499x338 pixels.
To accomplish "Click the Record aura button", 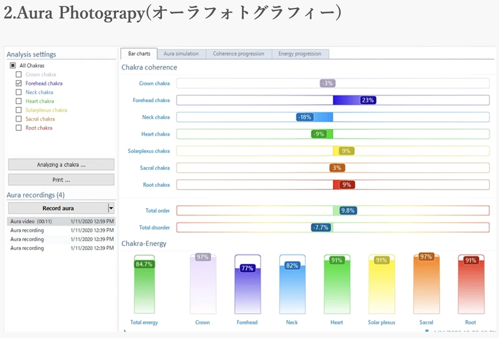I will (x=57, y=208).
